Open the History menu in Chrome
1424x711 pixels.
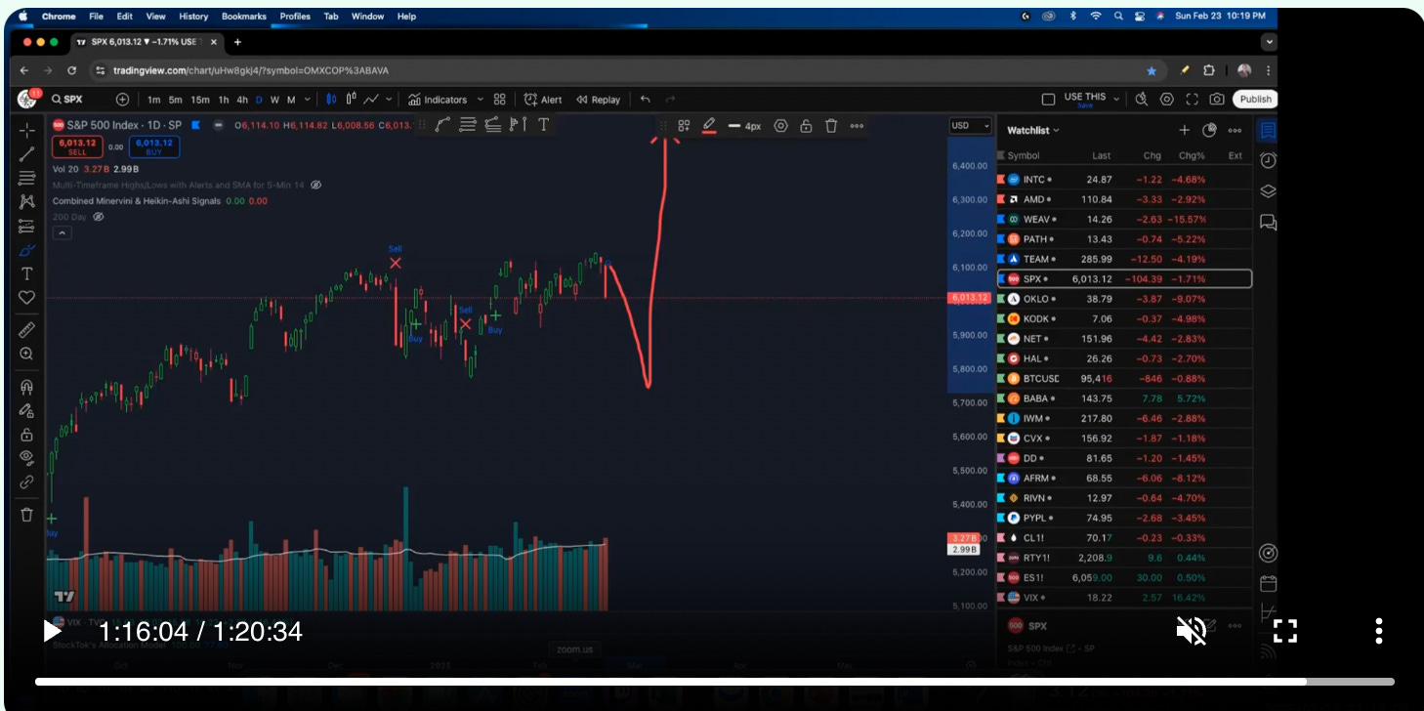coord(193,17)
